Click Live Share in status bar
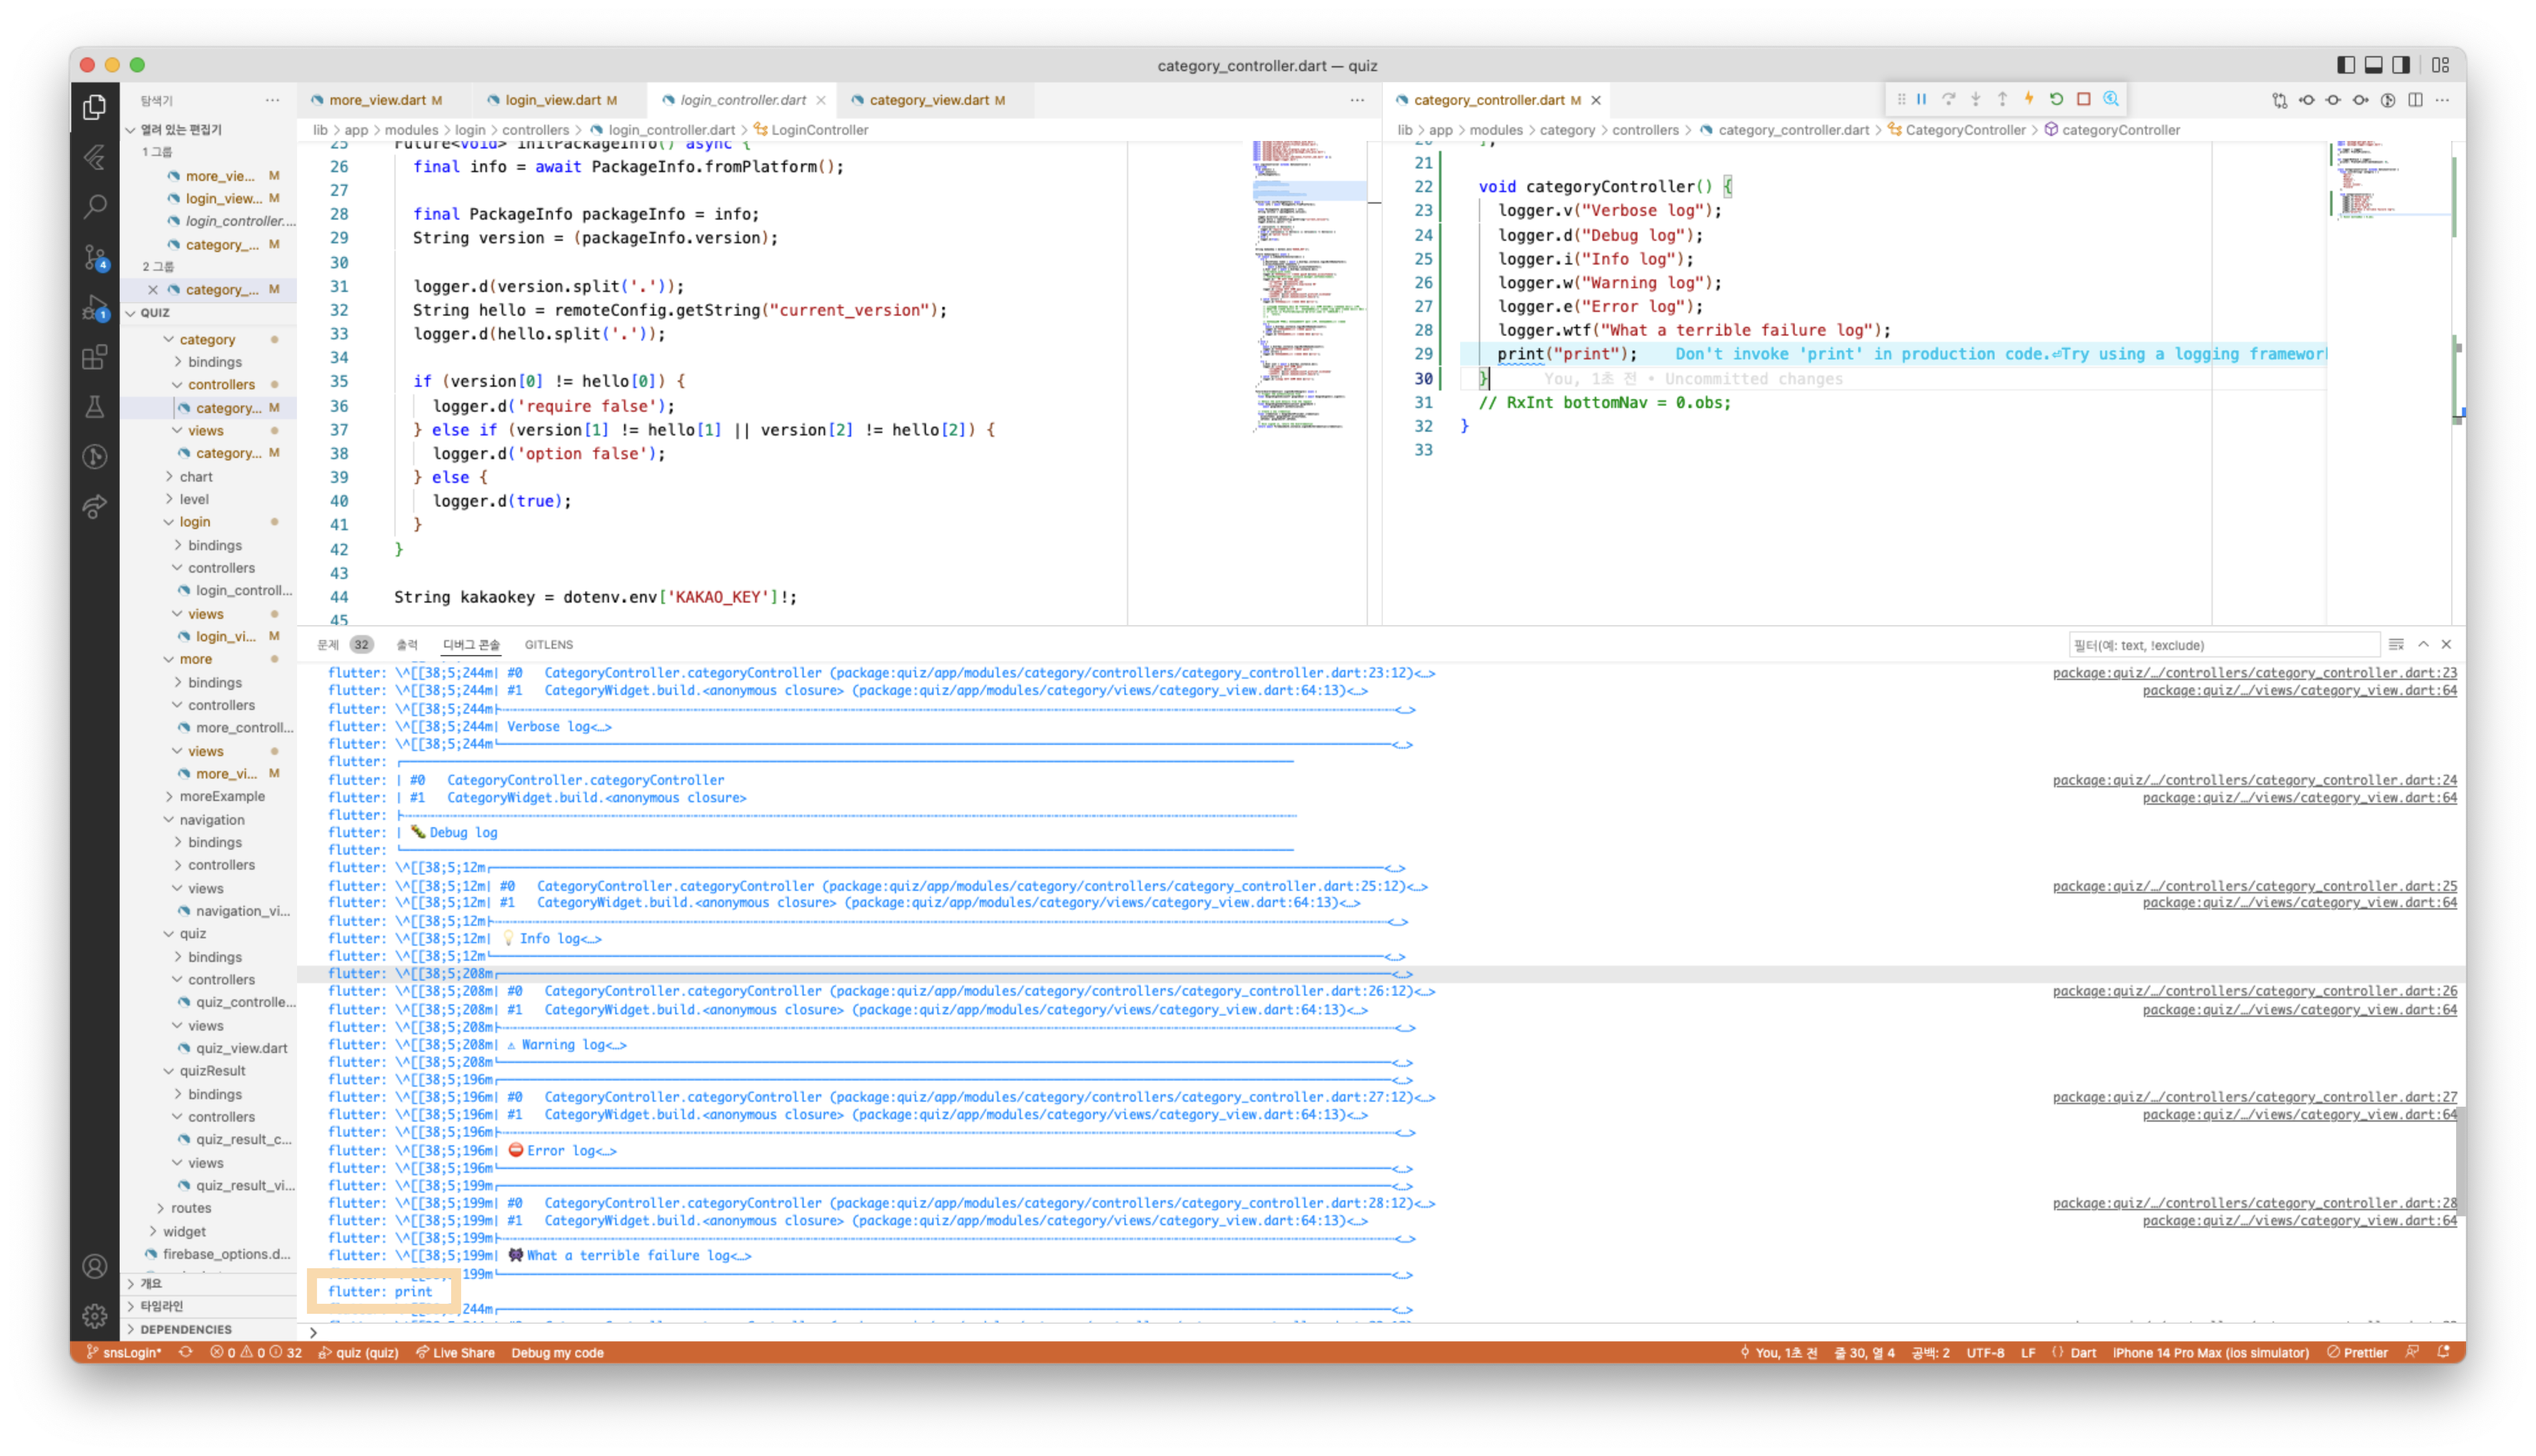The height and width of the screenshot is (1456, 2536). [456, 1353]
